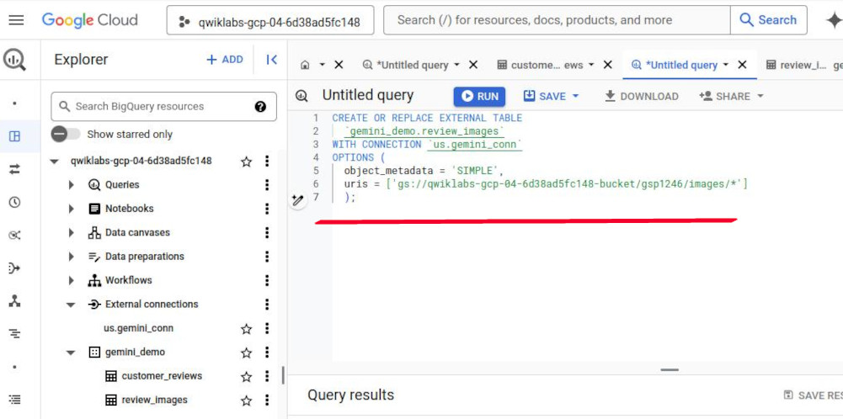Open the search help question icon

261,106
